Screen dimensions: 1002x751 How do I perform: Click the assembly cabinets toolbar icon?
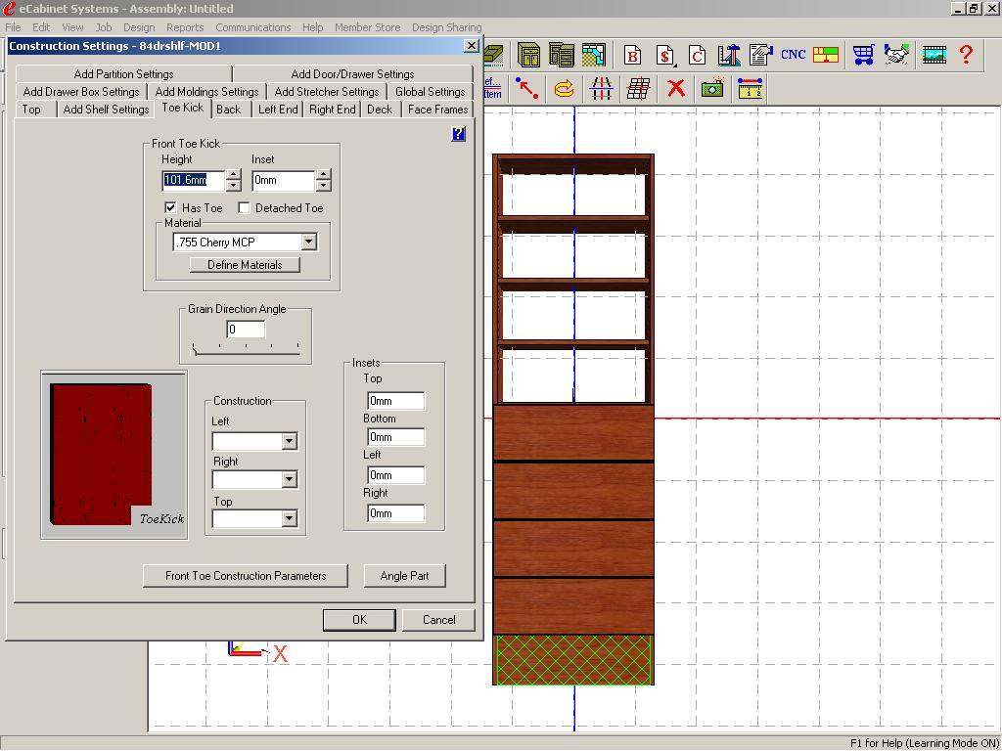tap(561, 55)
